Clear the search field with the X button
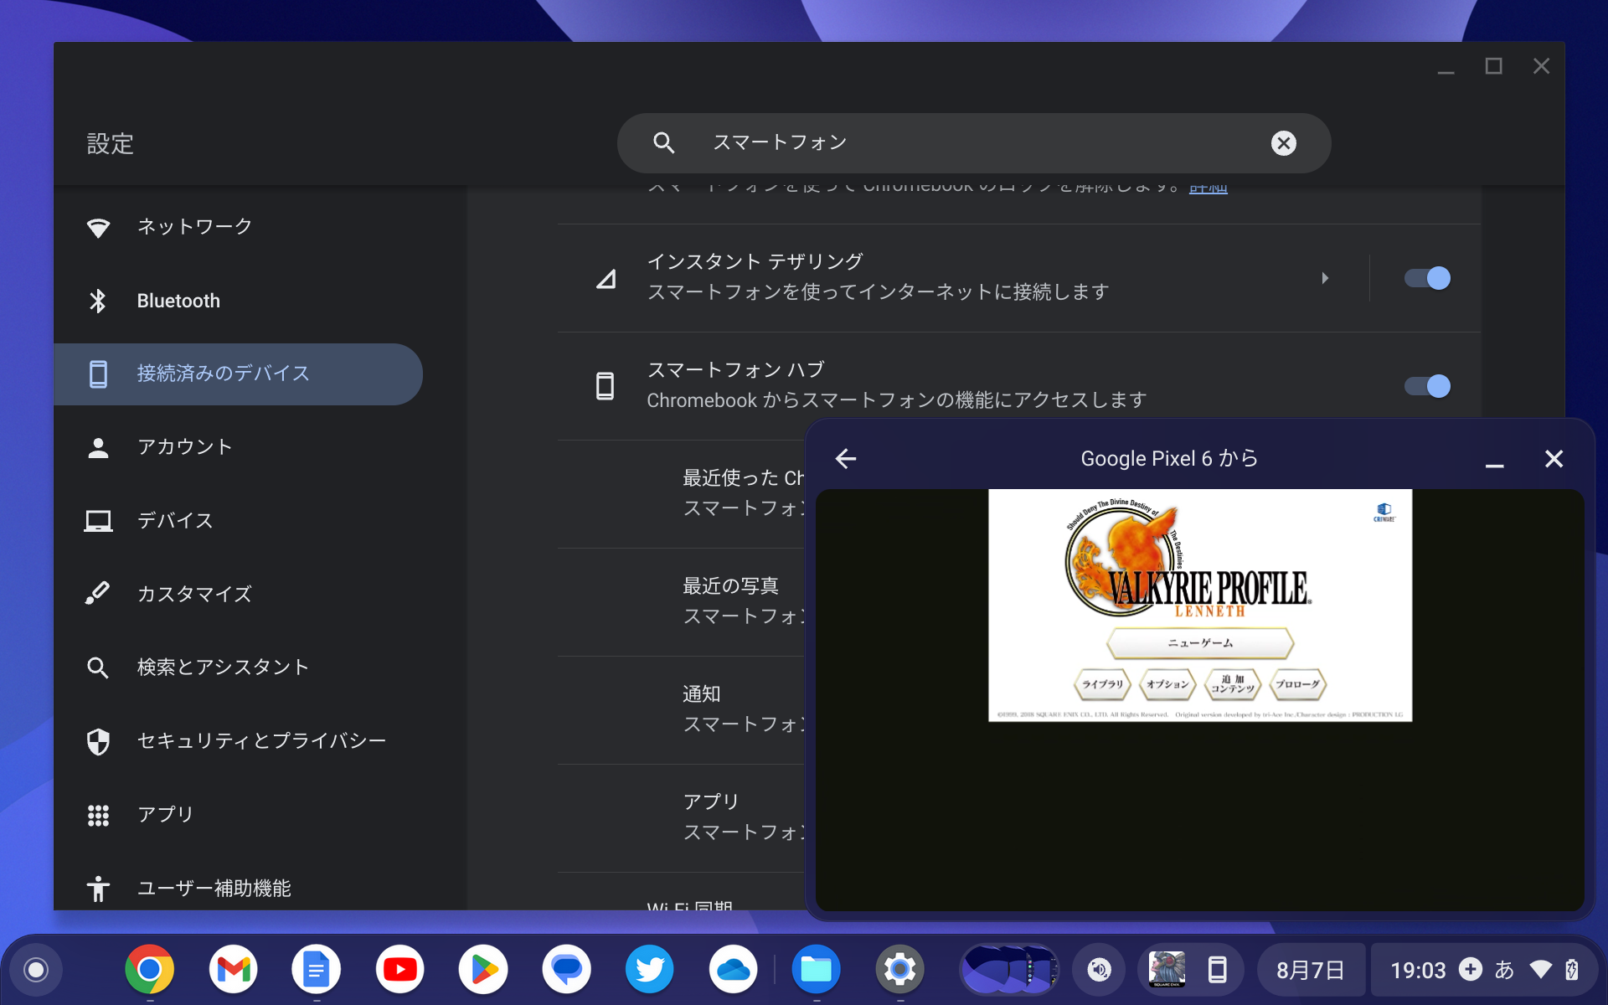This screenshot has width=1608, height=1005. click(1284, 142)
